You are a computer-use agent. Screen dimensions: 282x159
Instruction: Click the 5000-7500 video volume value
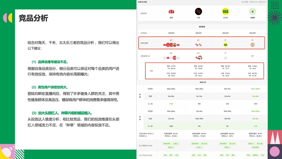point(199,119)
